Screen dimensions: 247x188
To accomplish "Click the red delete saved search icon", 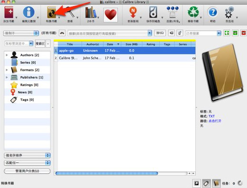I will pos(244,33).
